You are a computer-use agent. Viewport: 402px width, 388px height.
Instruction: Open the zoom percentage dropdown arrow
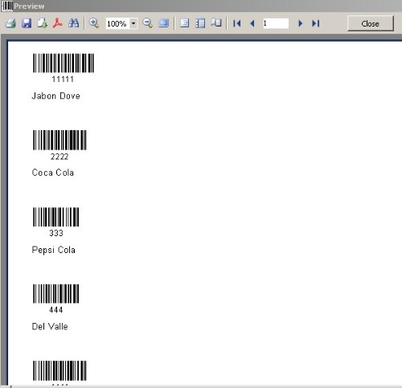[133, 23]
